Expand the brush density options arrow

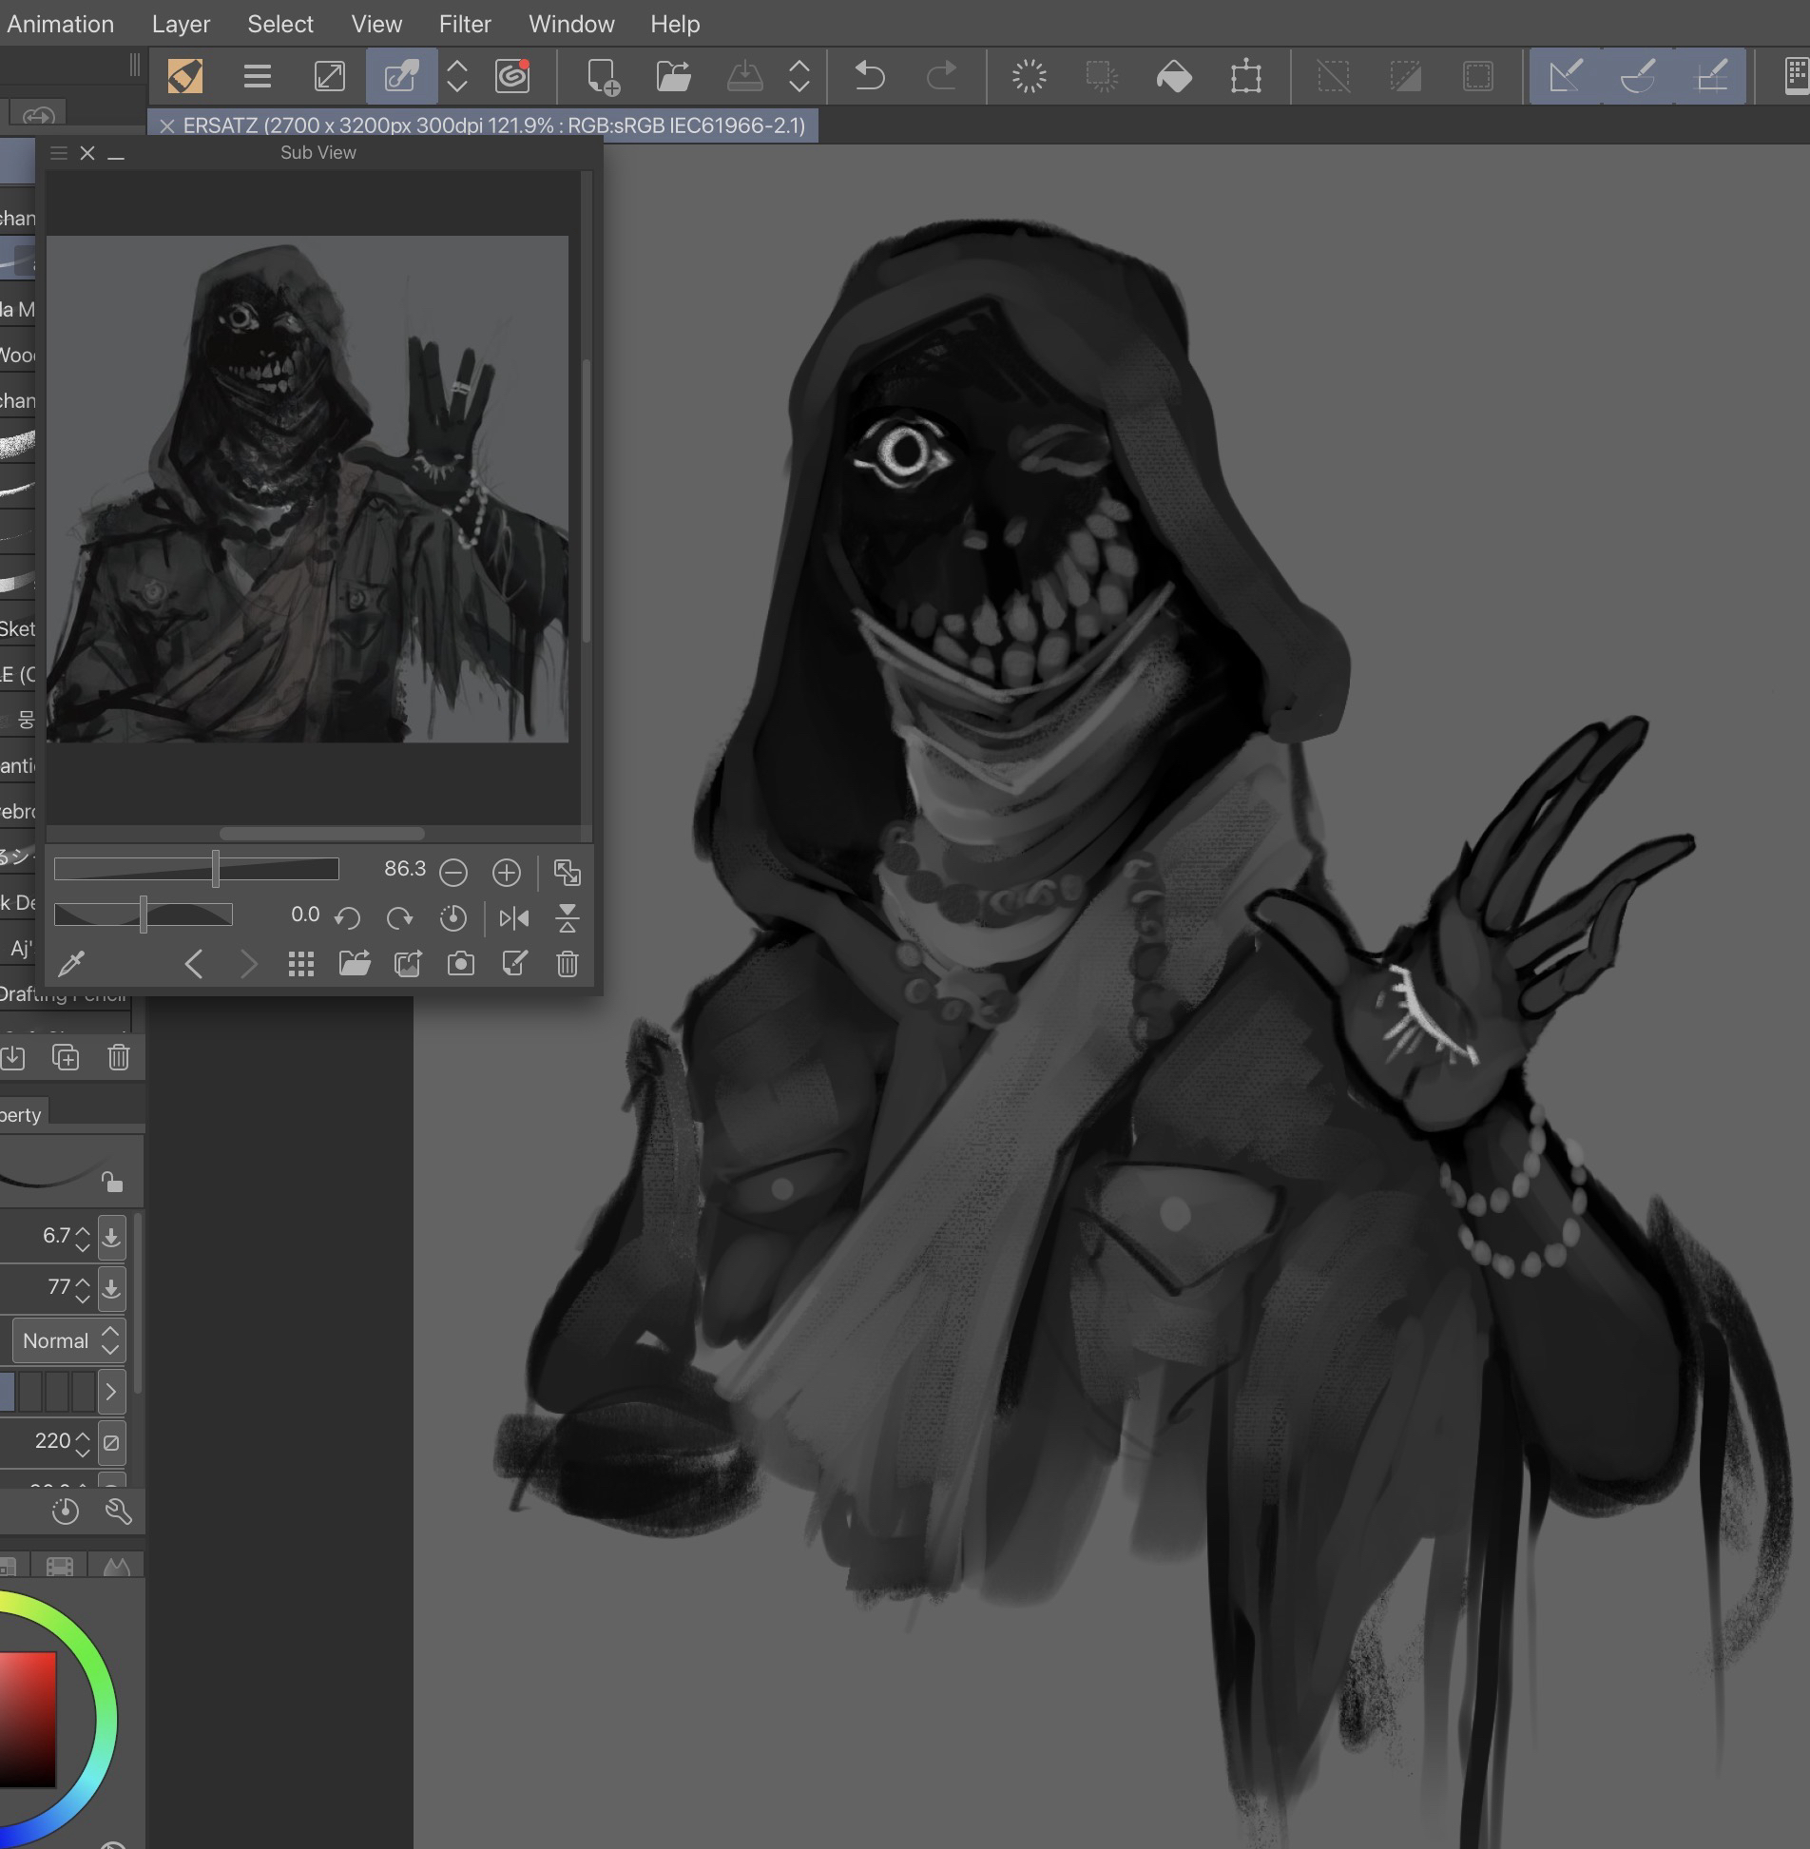pyautogui.click(x=111, y=1392)
